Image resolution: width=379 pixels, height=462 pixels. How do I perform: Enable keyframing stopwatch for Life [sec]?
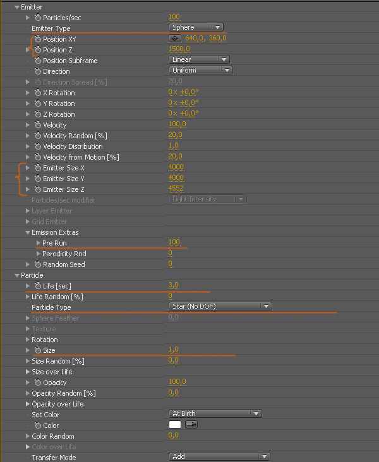click(x=38, y=286)
